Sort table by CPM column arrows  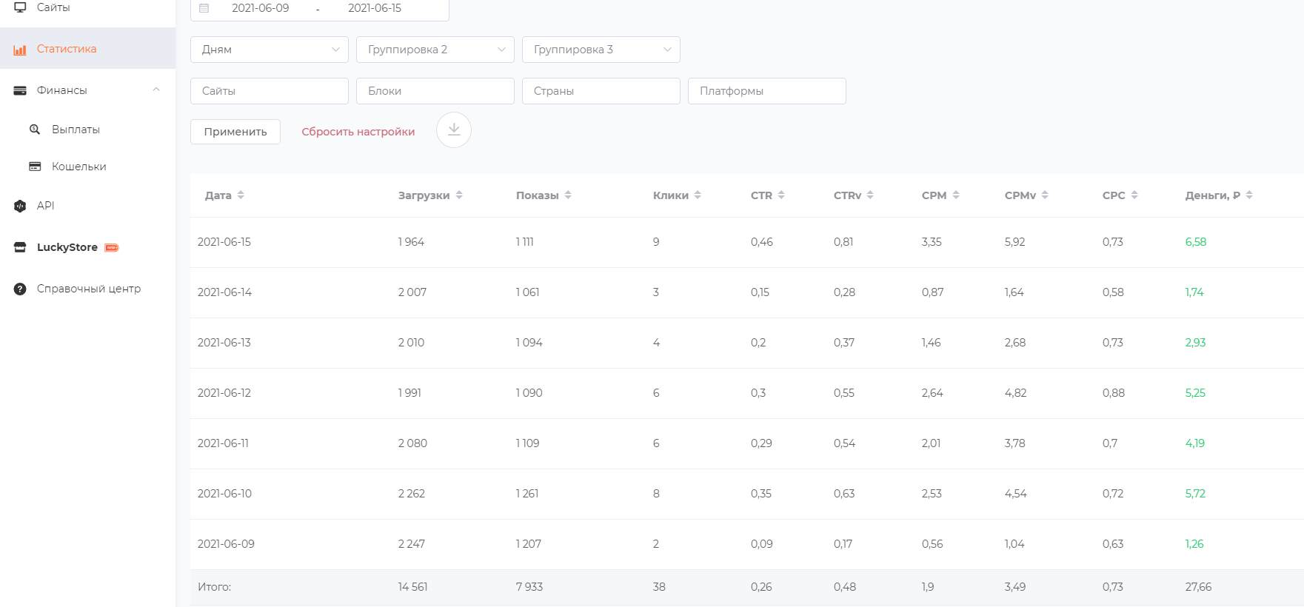point(956,195)
